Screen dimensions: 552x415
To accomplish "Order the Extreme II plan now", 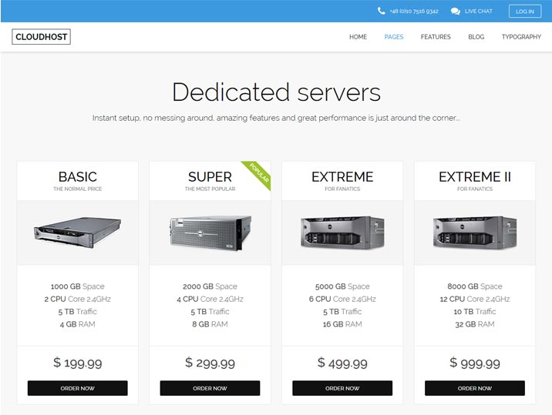I will pyautogui.click(x=475, y=388).
